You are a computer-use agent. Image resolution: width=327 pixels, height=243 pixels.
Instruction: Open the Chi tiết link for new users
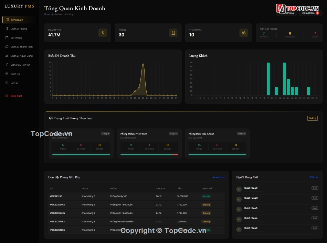[314, 177]
